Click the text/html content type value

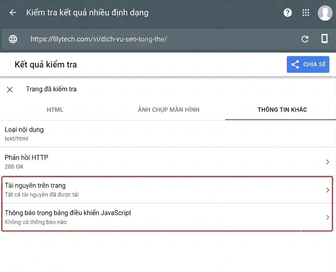pyautogui.click(x=16, y=139)
